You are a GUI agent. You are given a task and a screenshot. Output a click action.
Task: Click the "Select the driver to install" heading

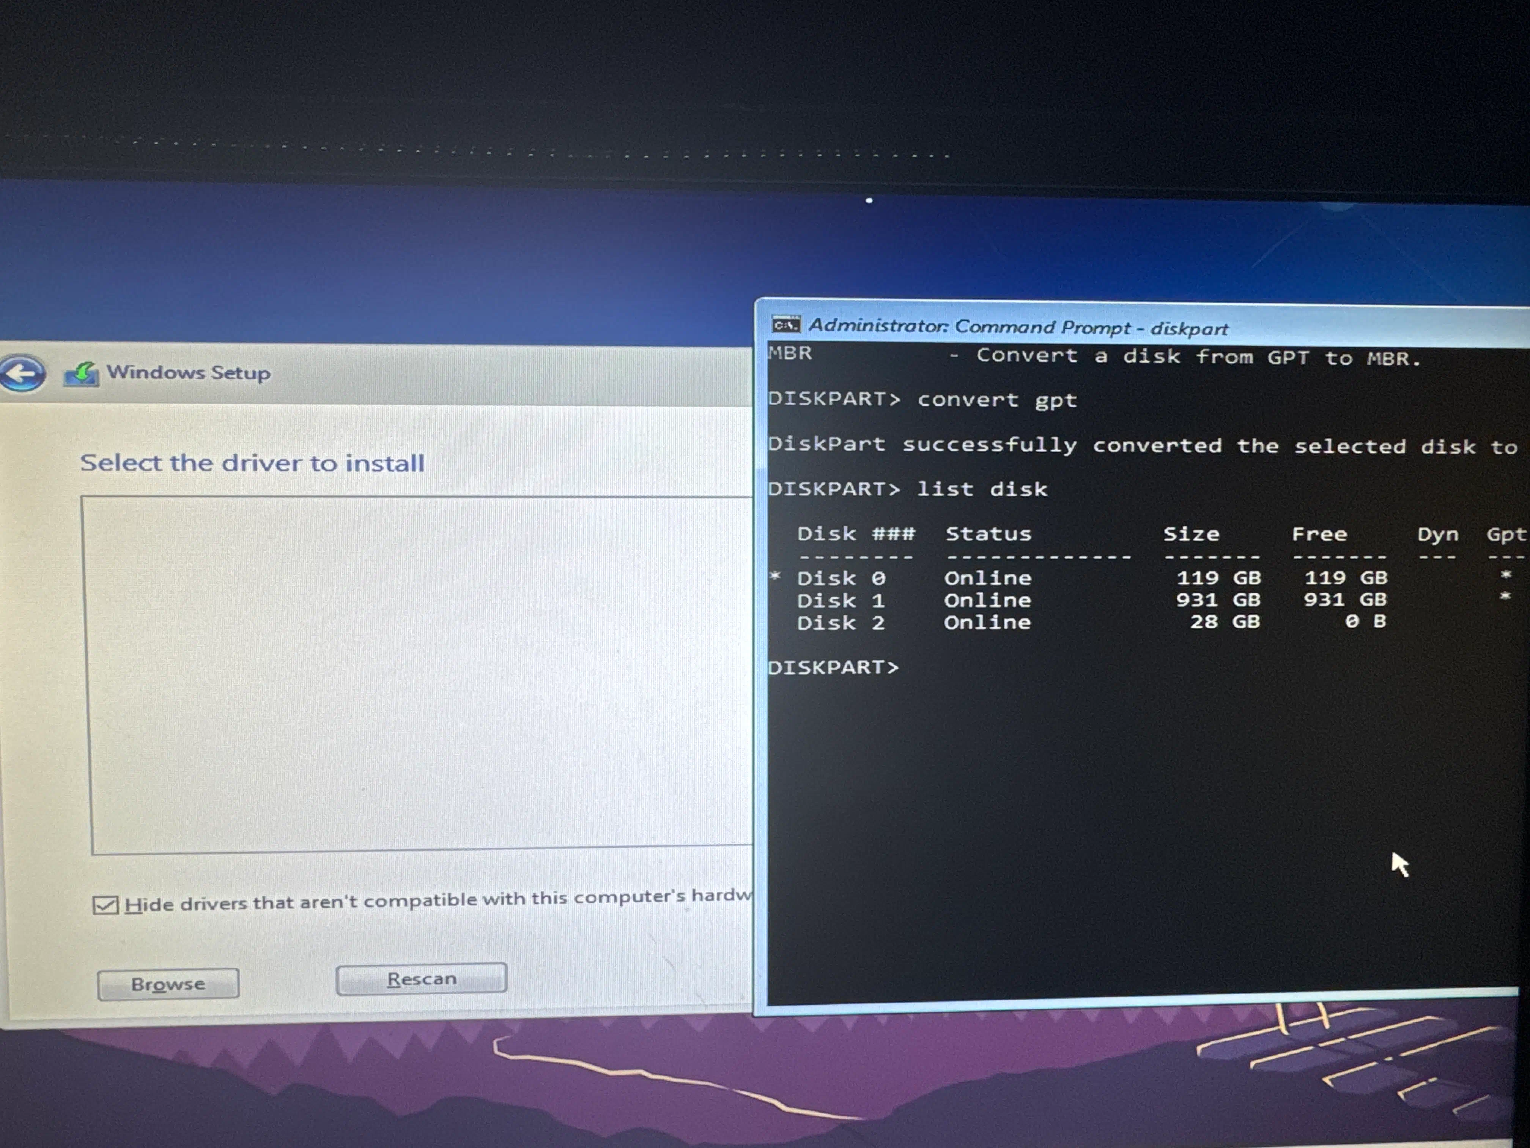(x=252, y=463)
